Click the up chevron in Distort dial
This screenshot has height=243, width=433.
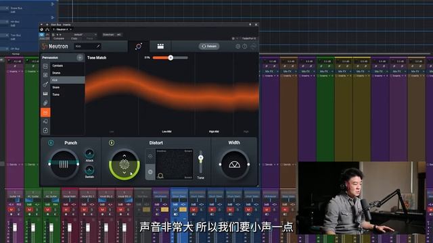124,156
